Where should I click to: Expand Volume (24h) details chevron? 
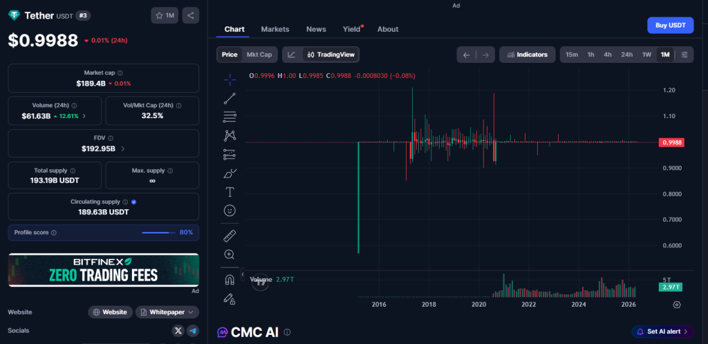pyautogui.click(x=84, y=116)
